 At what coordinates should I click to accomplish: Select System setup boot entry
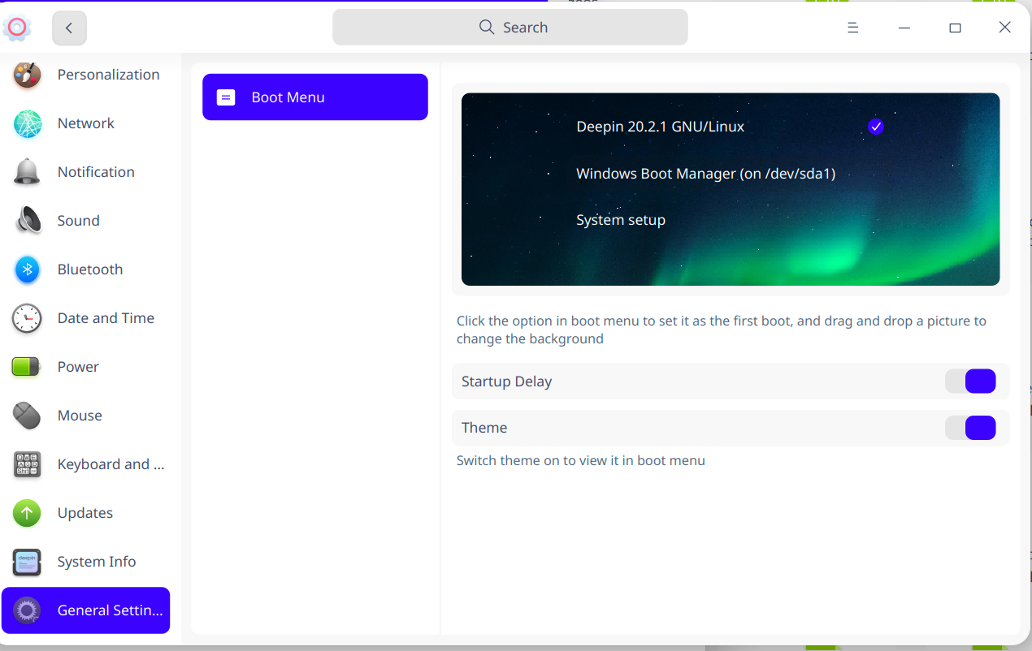coord(621,220)
